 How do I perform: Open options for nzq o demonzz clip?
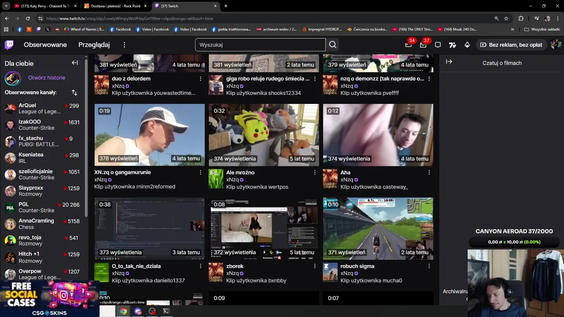point(429,79)
